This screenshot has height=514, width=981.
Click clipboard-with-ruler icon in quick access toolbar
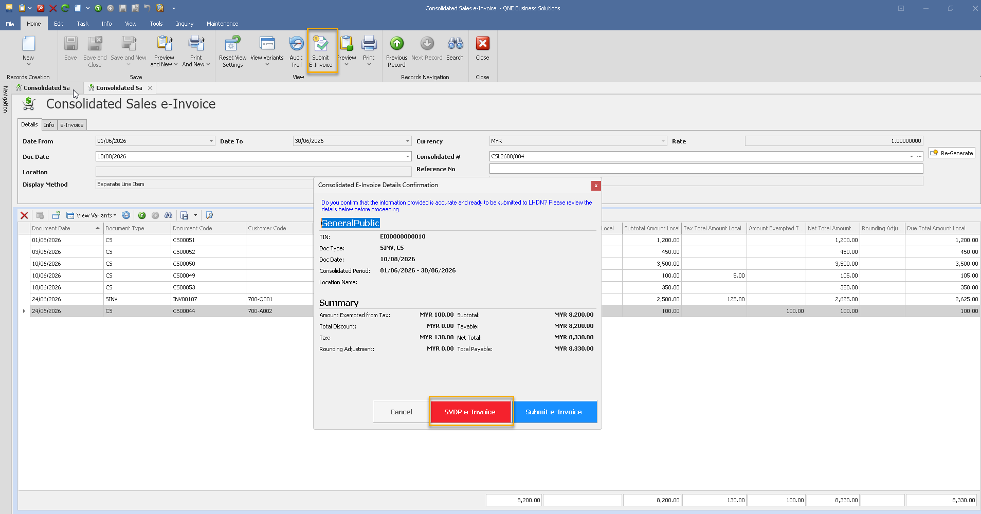pos(160,8)
